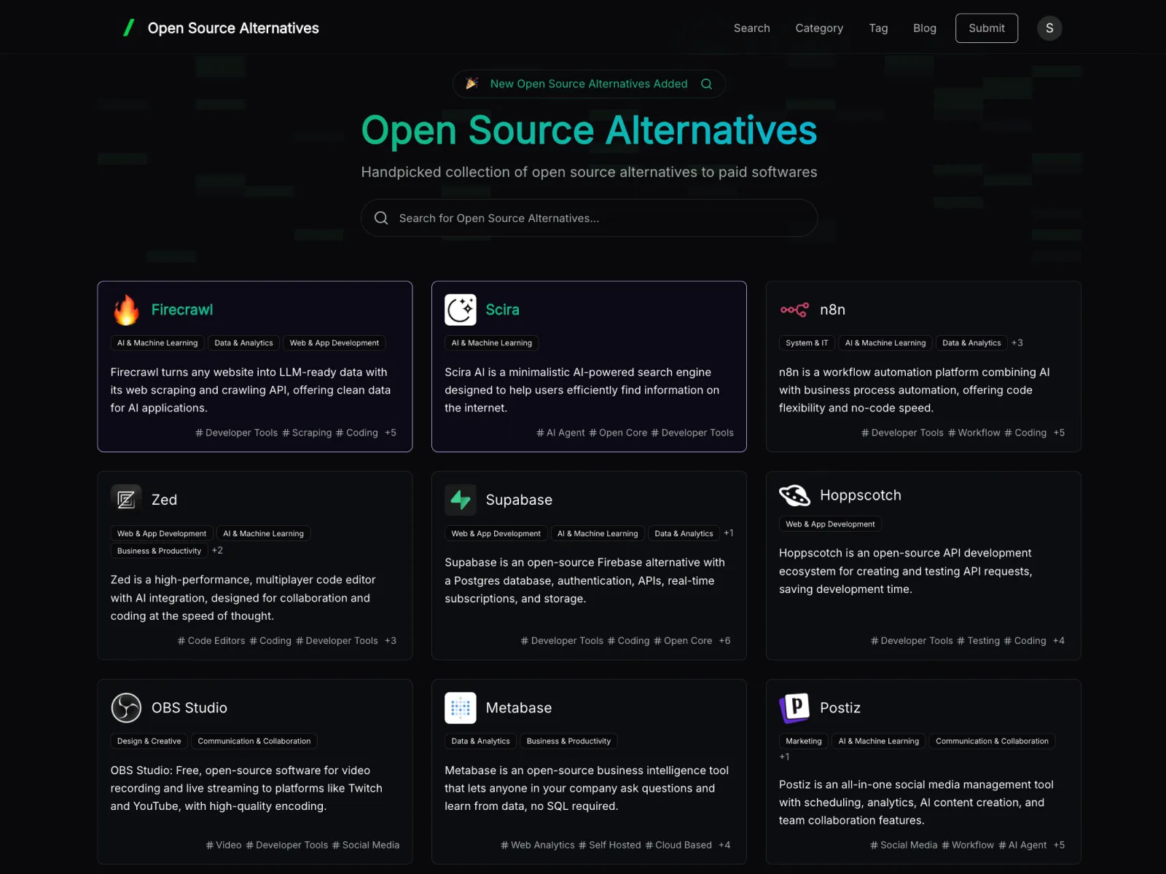Click New Open Source Alternatives Added banner

pyautogui.click(x=589, y=84)
